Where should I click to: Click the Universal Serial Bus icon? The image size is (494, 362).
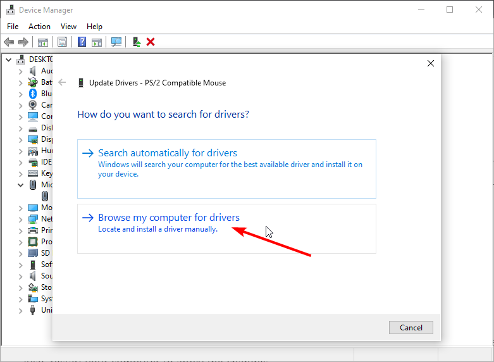(32, 310)
